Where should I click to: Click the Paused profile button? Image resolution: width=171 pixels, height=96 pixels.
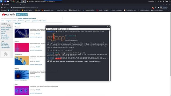pos(164,7)
